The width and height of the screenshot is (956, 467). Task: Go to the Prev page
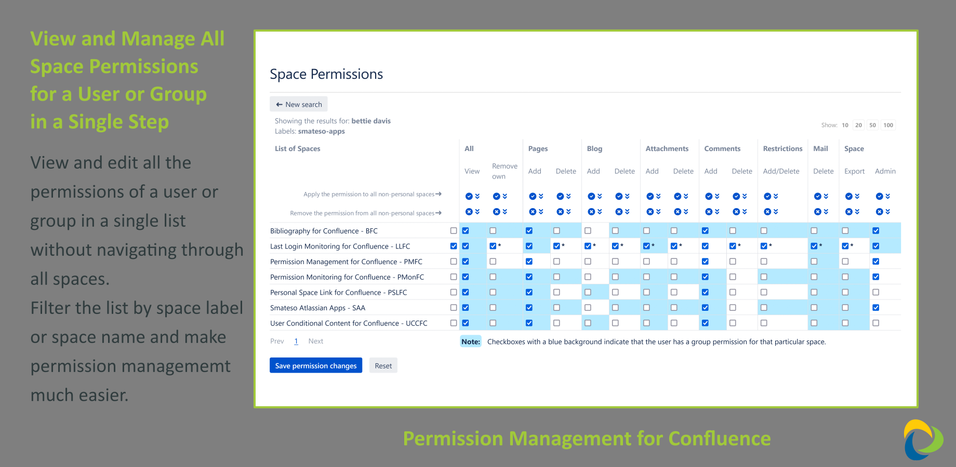tap(277, 341)
